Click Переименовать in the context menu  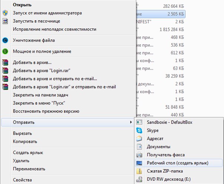29,169
